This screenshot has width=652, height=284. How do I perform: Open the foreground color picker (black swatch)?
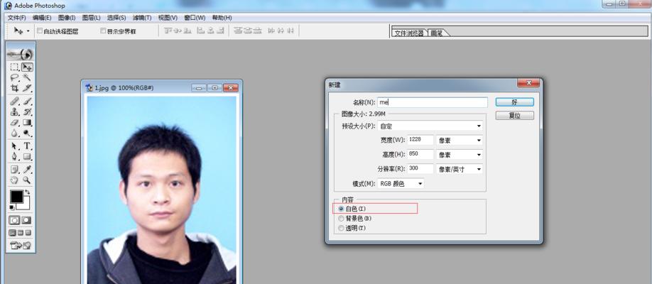[x=16, y=197]
